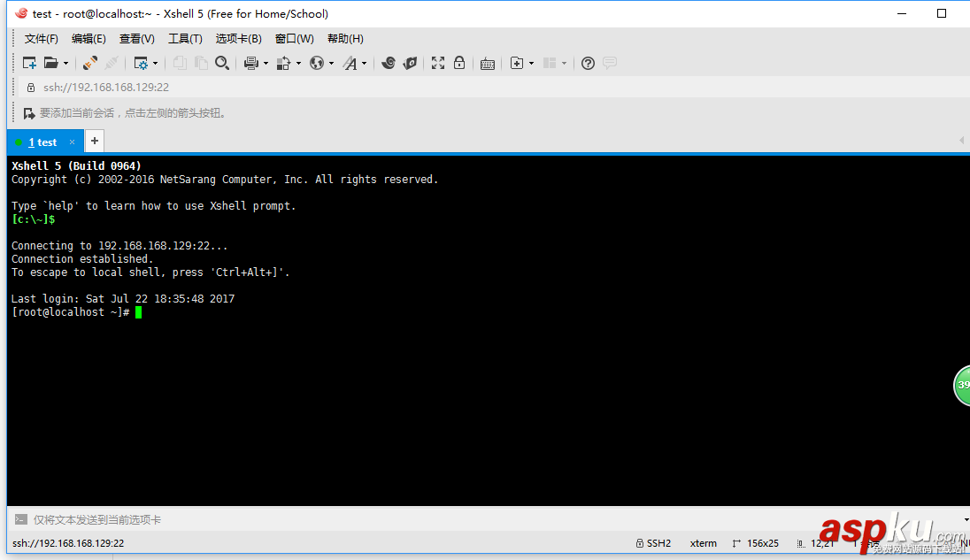
Task: Open the 工具(T) menu
Action: tap(186, 38)
